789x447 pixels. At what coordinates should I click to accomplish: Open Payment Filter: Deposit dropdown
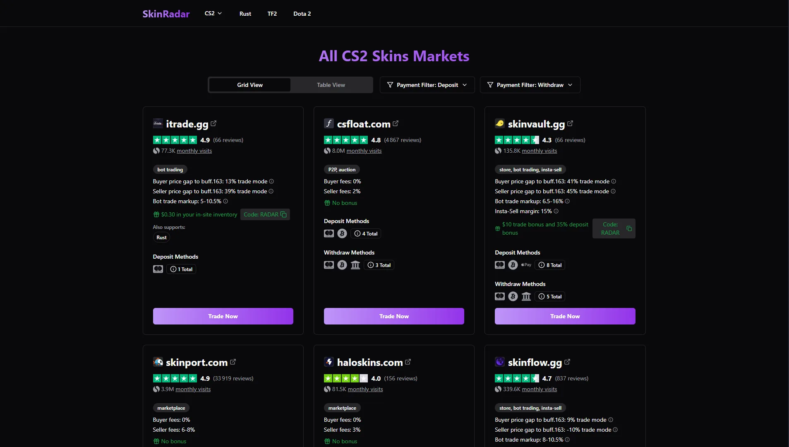pos(427,85)
